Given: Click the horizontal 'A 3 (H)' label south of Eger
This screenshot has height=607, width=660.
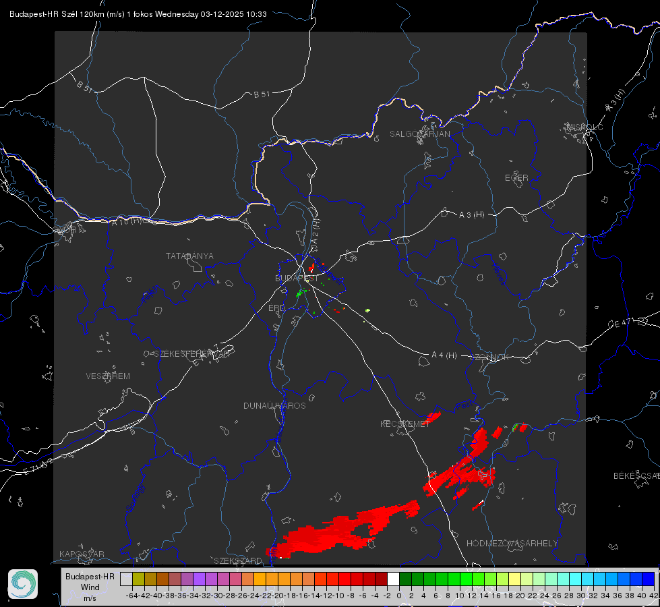Looking at the screenshot, I should pos(471,215).
